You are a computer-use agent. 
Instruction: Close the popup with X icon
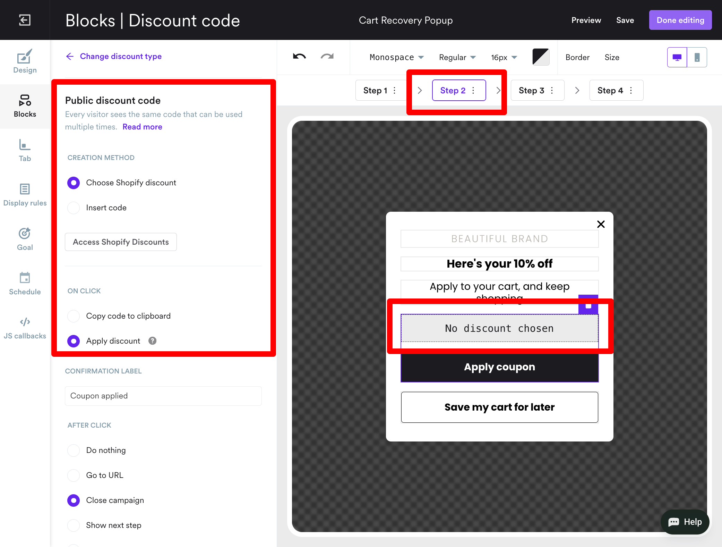601,224
